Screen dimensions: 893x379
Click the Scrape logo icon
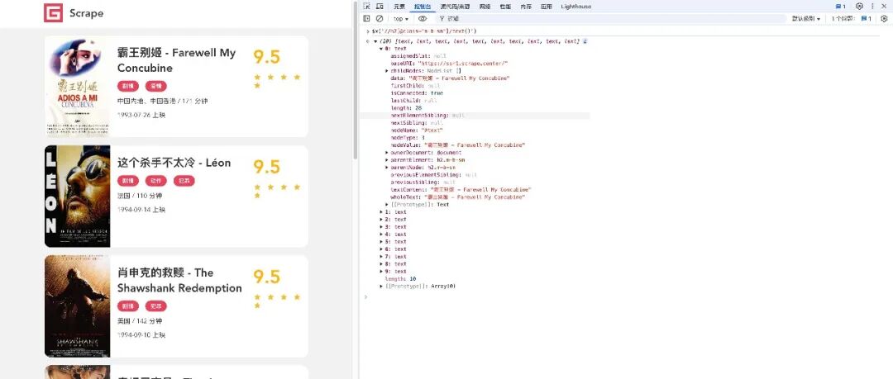(53, 12)
